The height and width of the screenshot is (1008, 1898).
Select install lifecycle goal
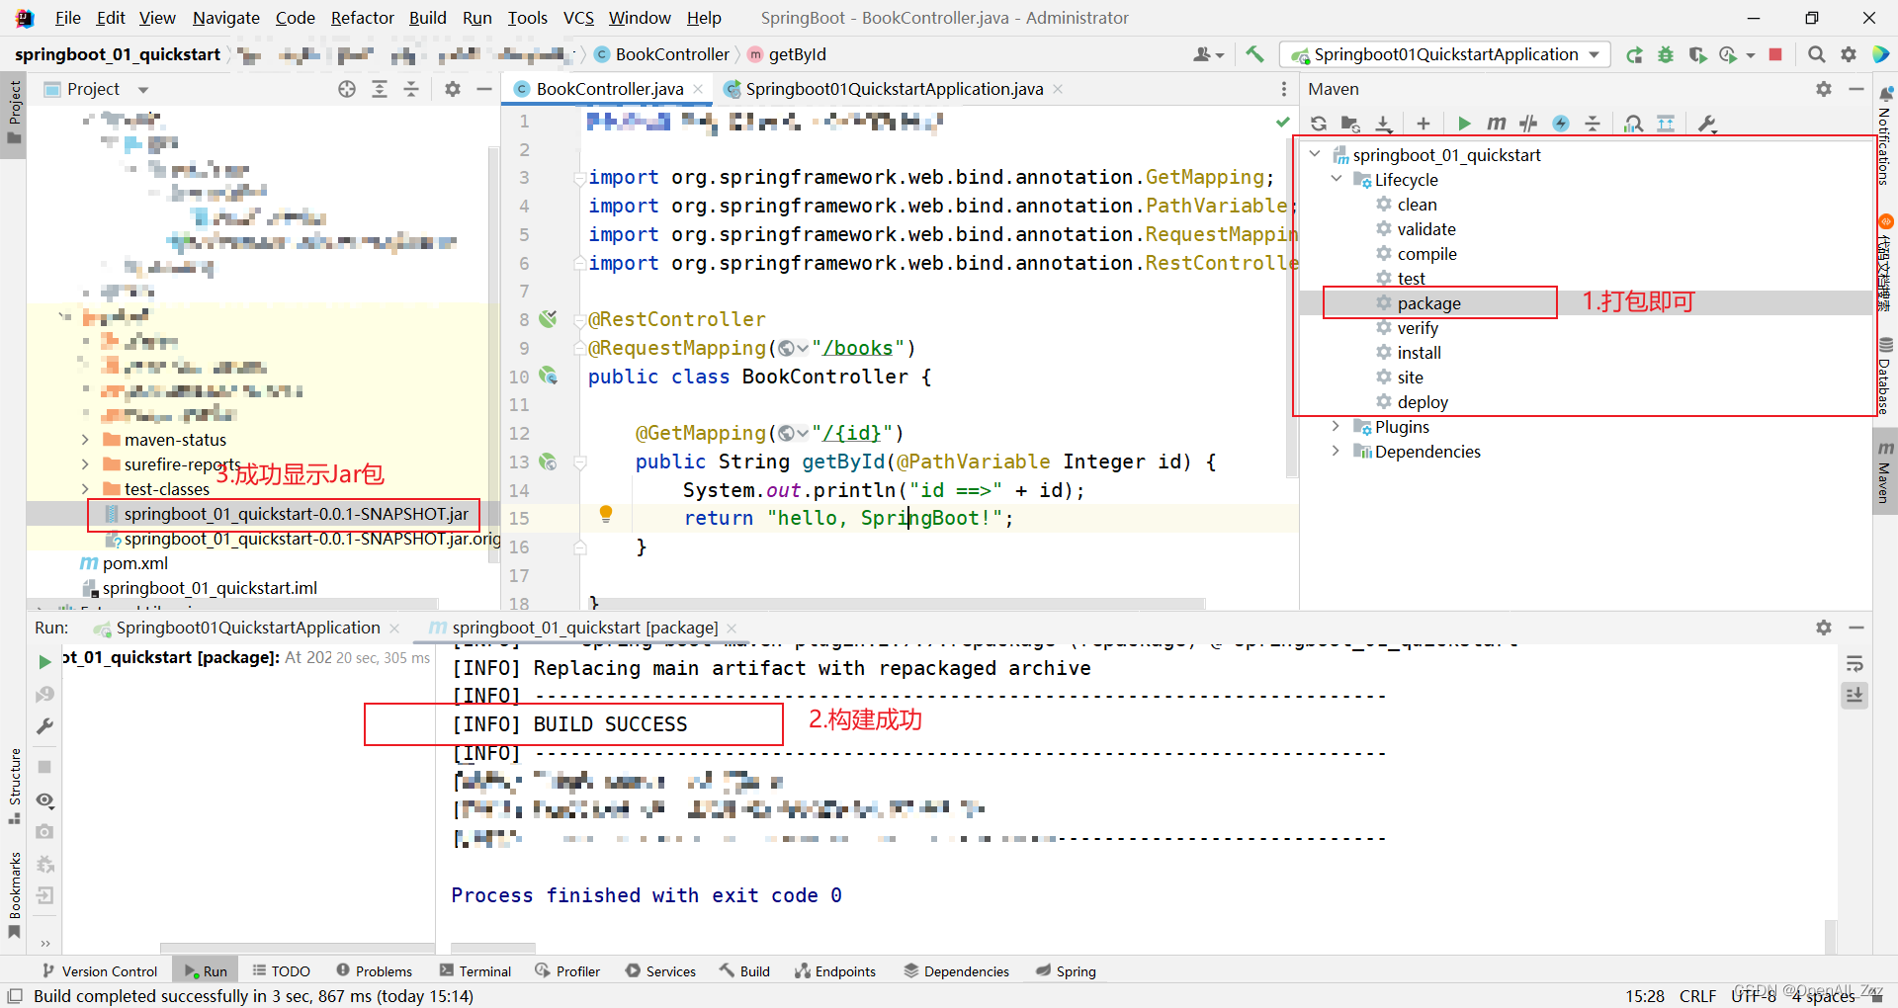click(x=1419, y=352)
